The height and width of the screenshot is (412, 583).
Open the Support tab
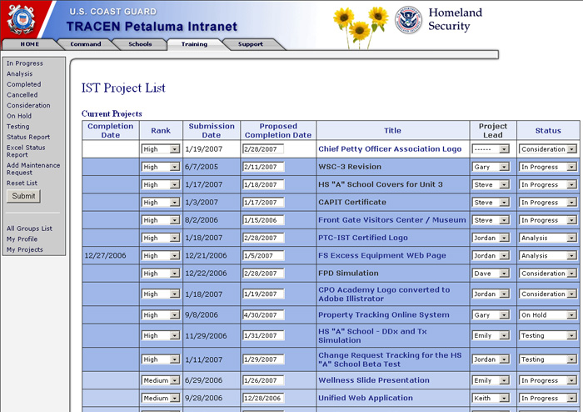pos(250,44)
